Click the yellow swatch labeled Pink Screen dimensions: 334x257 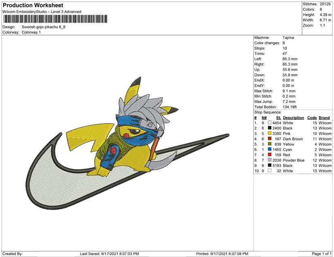(x=270, y=133)
